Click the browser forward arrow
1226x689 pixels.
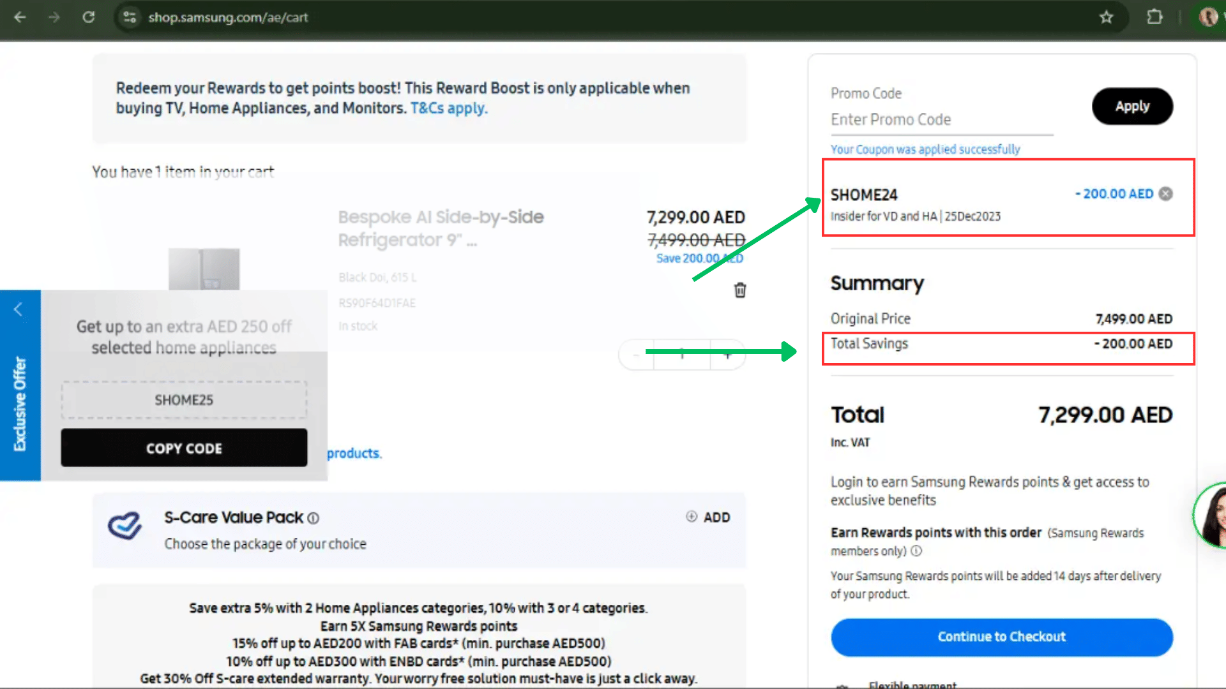54,17
